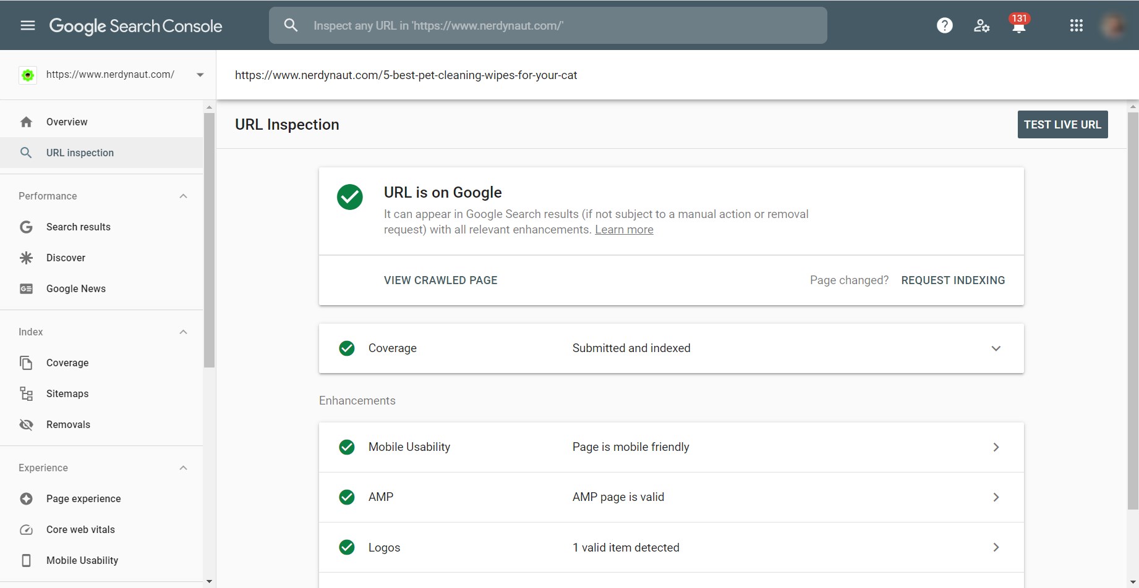Click the Sitemaps tree icon
Image resolution: width=1139 pixels, height=588 pixels.
(26, 393)
